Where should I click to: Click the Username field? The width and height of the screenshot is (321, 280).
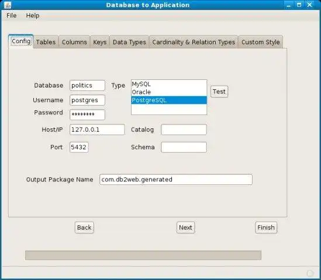click(88, 100)
